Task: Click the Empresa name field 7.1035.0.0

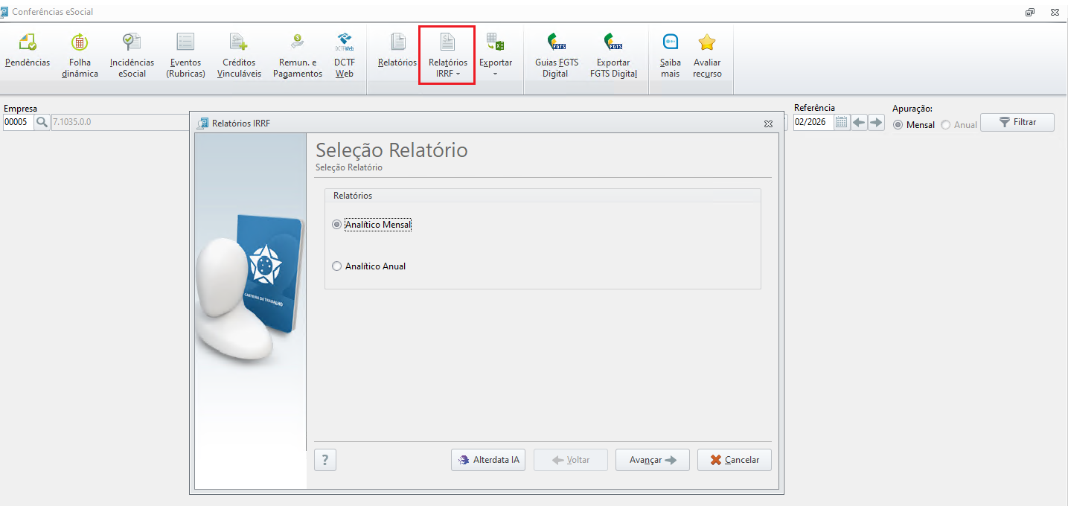Action: 120,122
